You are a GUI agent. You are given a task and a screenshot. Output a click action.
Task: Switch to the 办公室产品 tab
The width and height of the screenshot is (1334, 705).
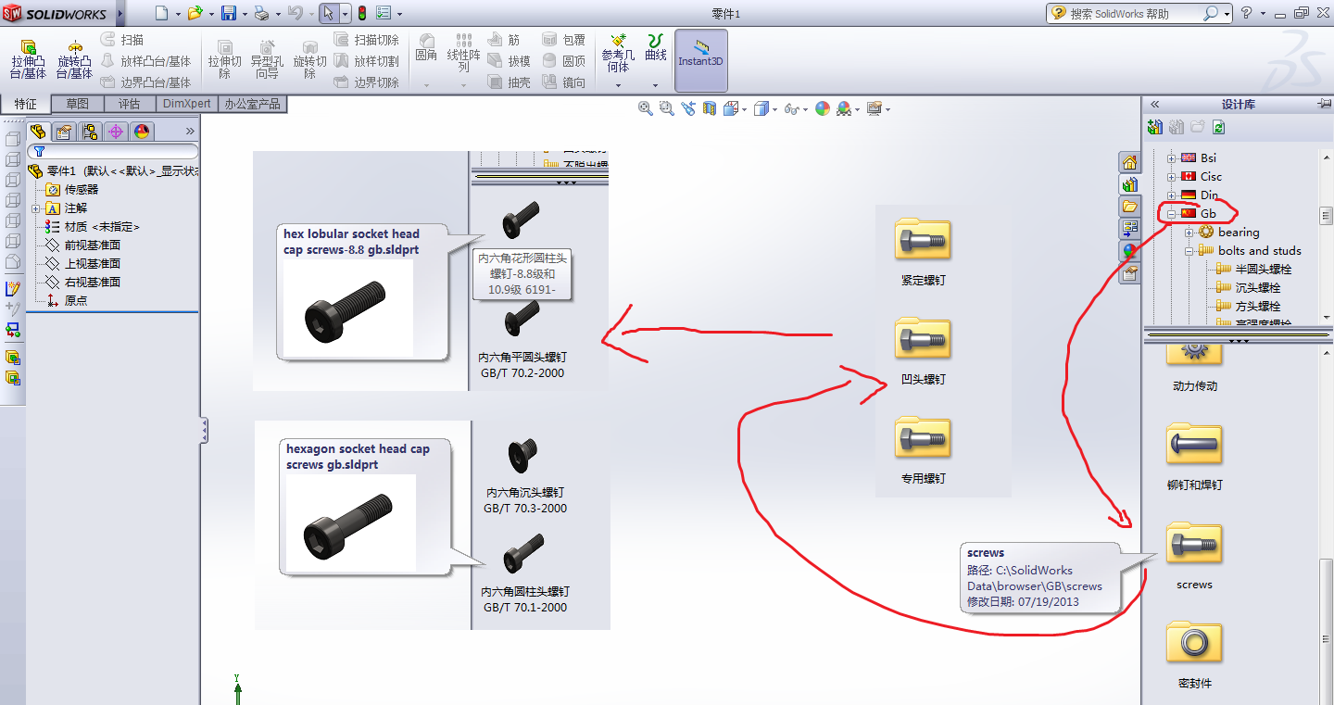252,104
